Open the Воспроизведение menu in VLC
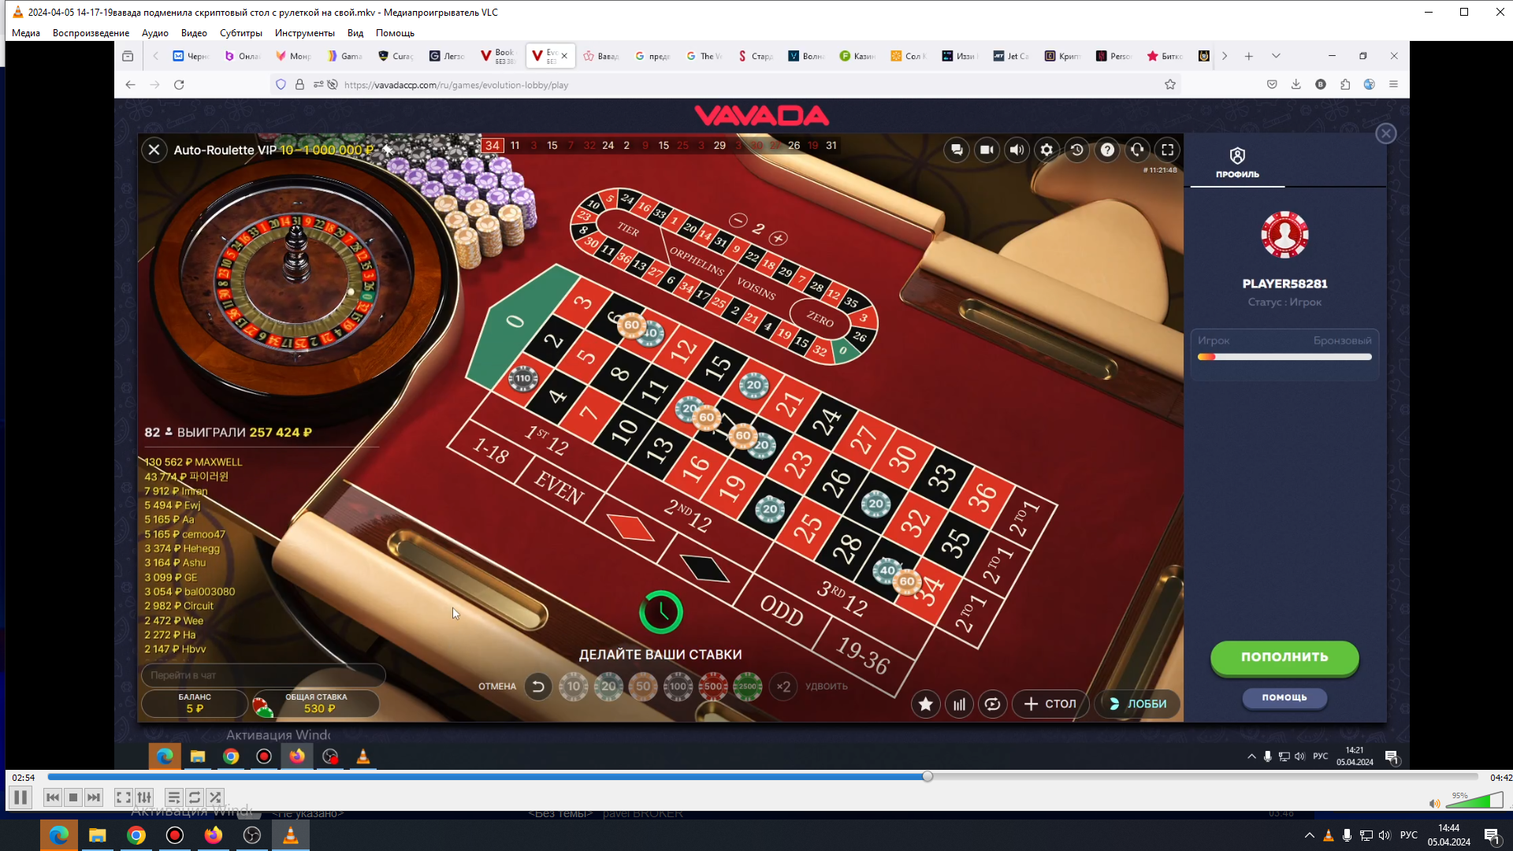 click(91, 33)
